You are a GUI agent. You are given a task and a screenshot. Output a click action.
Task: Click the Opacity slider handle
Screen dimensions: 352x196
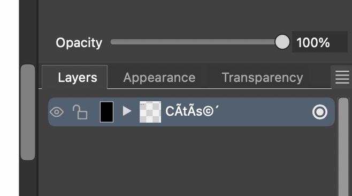click(282, 42)
